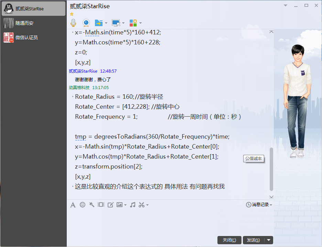Click the message 这是比较直观的介绍这个表达式的
The image size is (322, 247).
pos(150,186)
